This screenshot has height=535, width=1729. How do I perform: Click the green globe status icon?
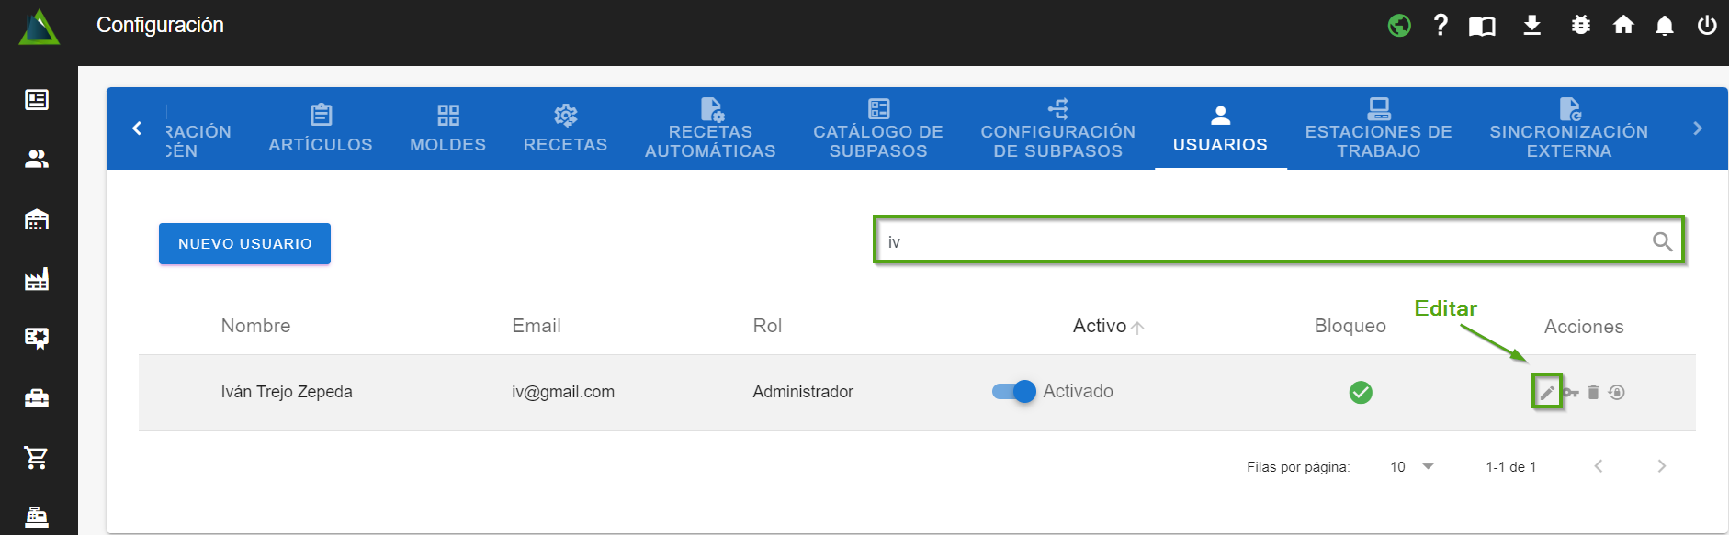point(1399,25)
